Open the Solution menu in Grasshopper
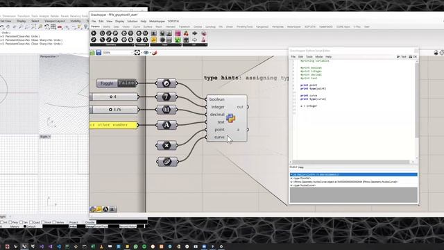The image size is (444, 250). pyautogui.click(x=133, y=22)
